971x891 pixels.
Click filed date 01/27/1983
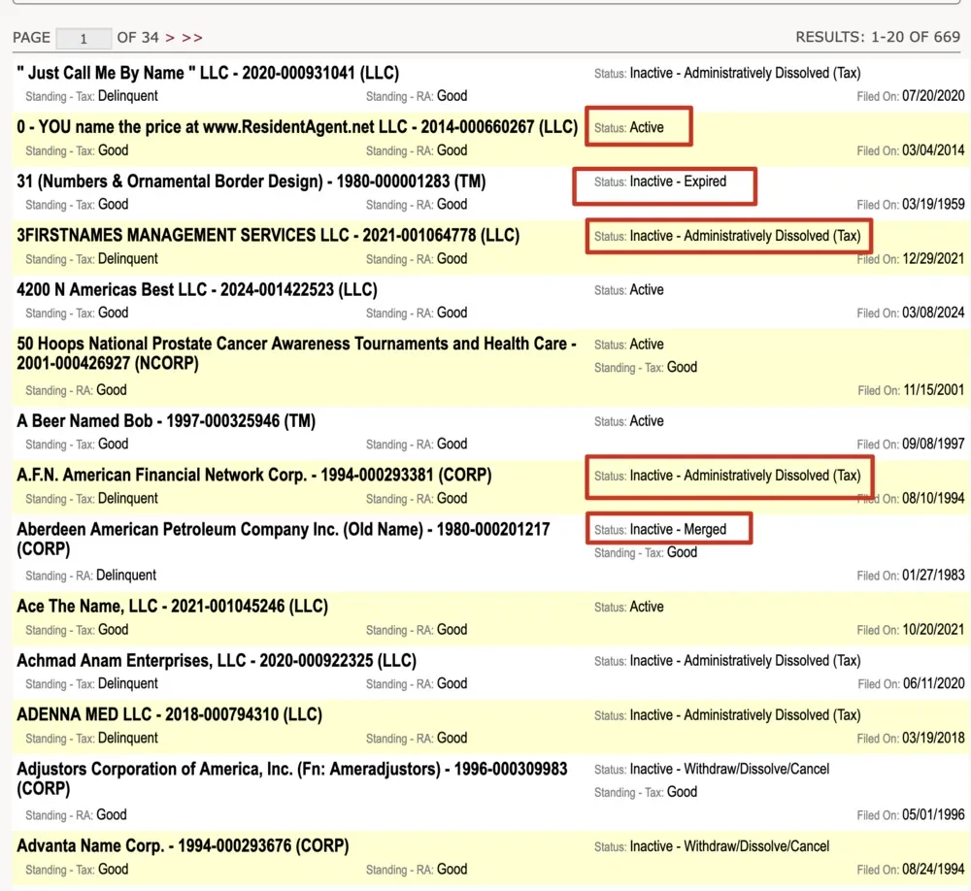[x=933, y=576]
